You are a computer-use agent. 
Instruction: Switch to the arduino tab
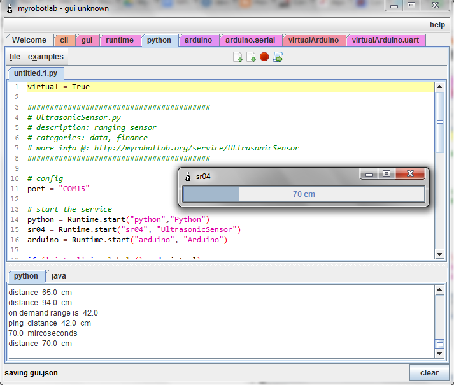[x=198, y=40]
